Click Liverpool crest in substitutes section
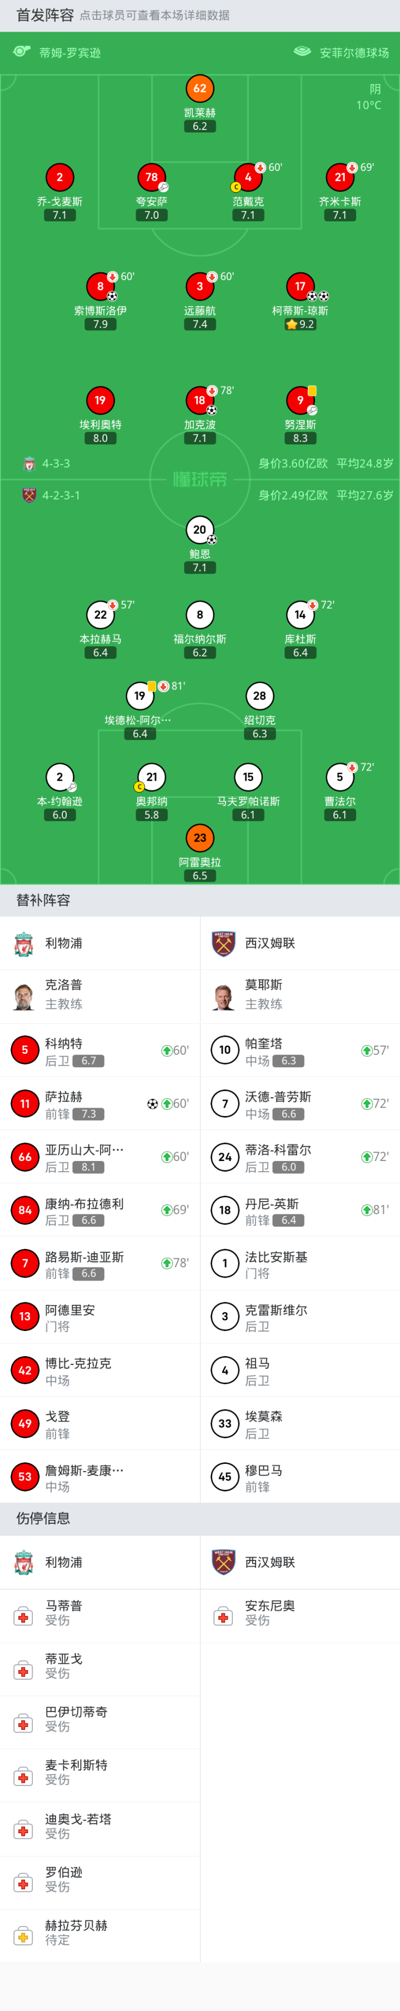Screen dimensions: 400x2011 pos(24,943)
